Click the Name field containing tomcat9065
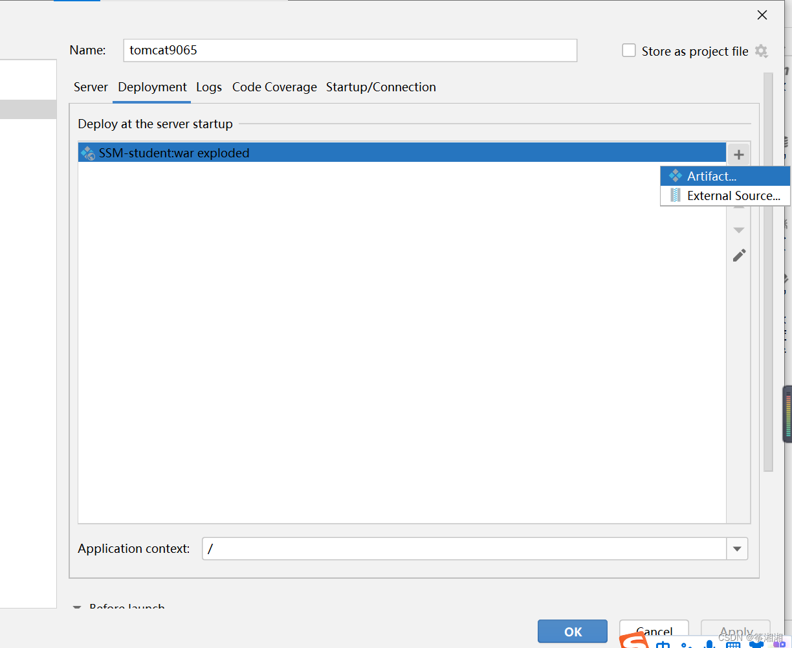The height and width of the screenshot is (648, 792). click(x=350, y=50)
